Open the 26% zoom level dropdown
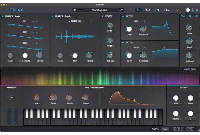Image resolution: width=200 pixels, height=135 pixels. 190,129
